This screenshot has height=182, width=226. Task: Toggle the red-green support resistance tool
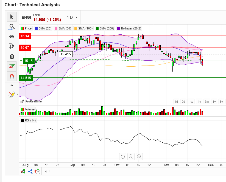12,66
